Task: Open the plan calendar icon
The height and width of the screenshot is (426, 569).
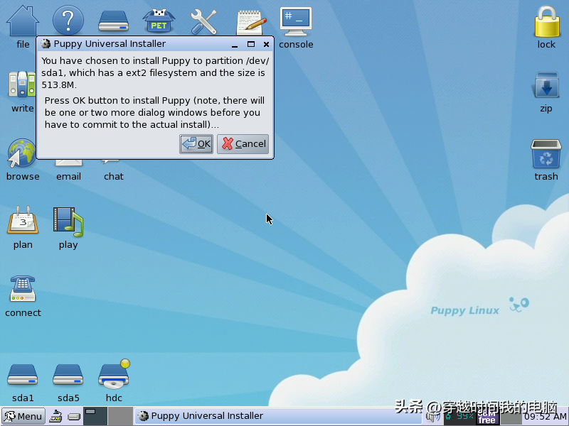Action: [x=23, y=220]
